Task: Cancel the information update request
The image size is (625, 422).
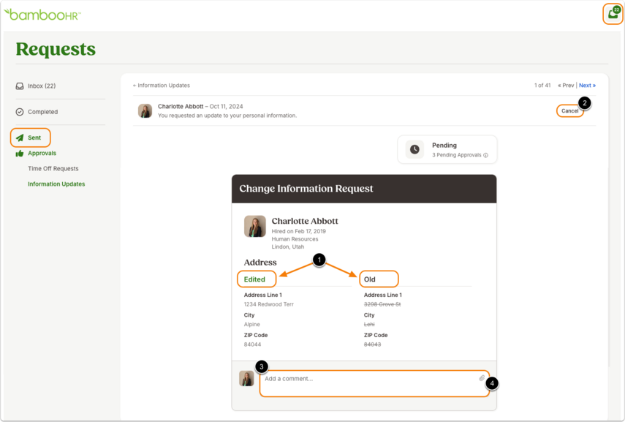Action: (569, 111)
